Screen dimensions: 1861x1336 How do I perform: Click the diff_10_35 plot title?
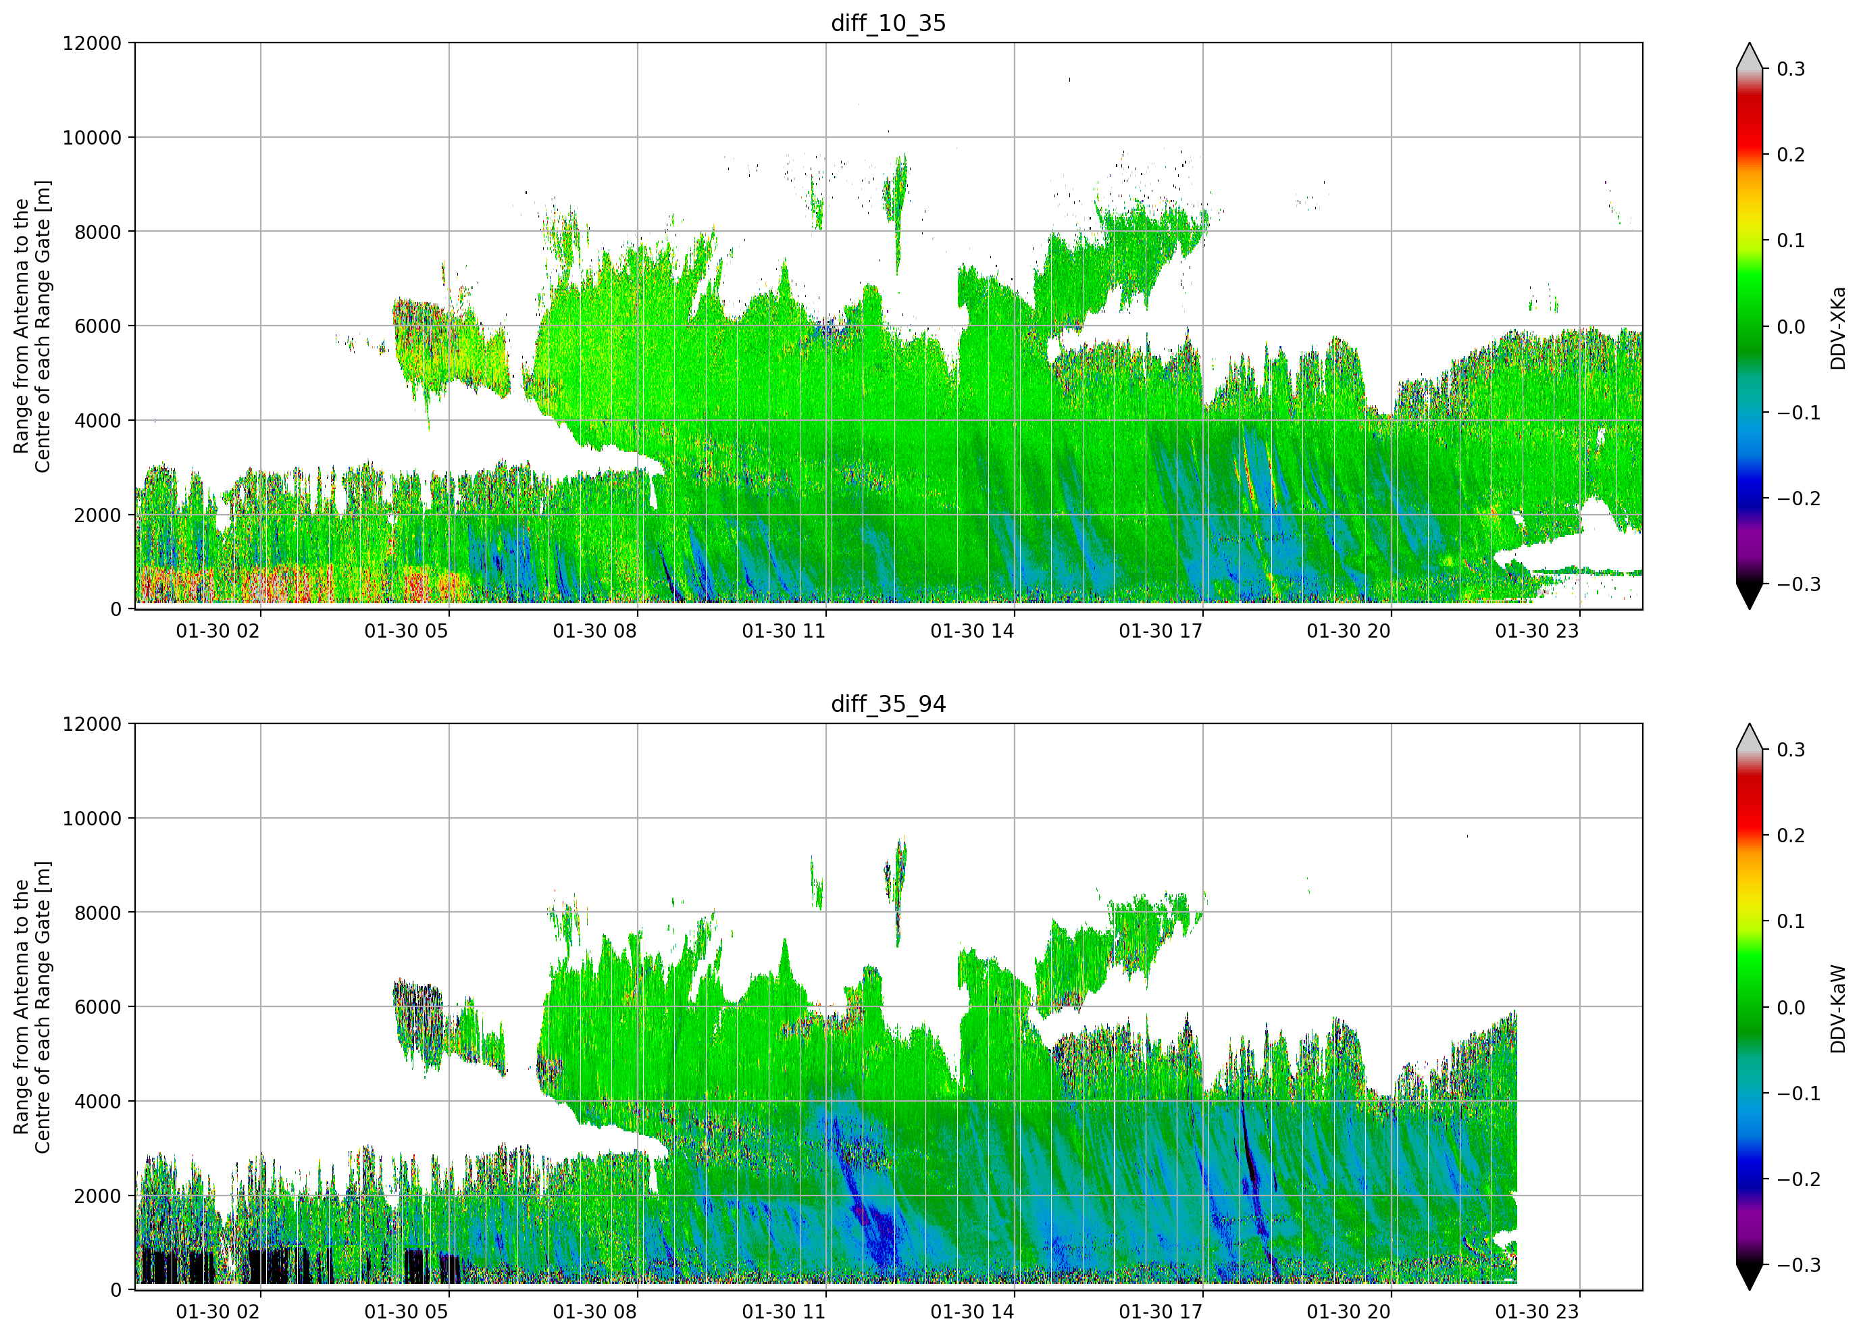coord(888,23)
